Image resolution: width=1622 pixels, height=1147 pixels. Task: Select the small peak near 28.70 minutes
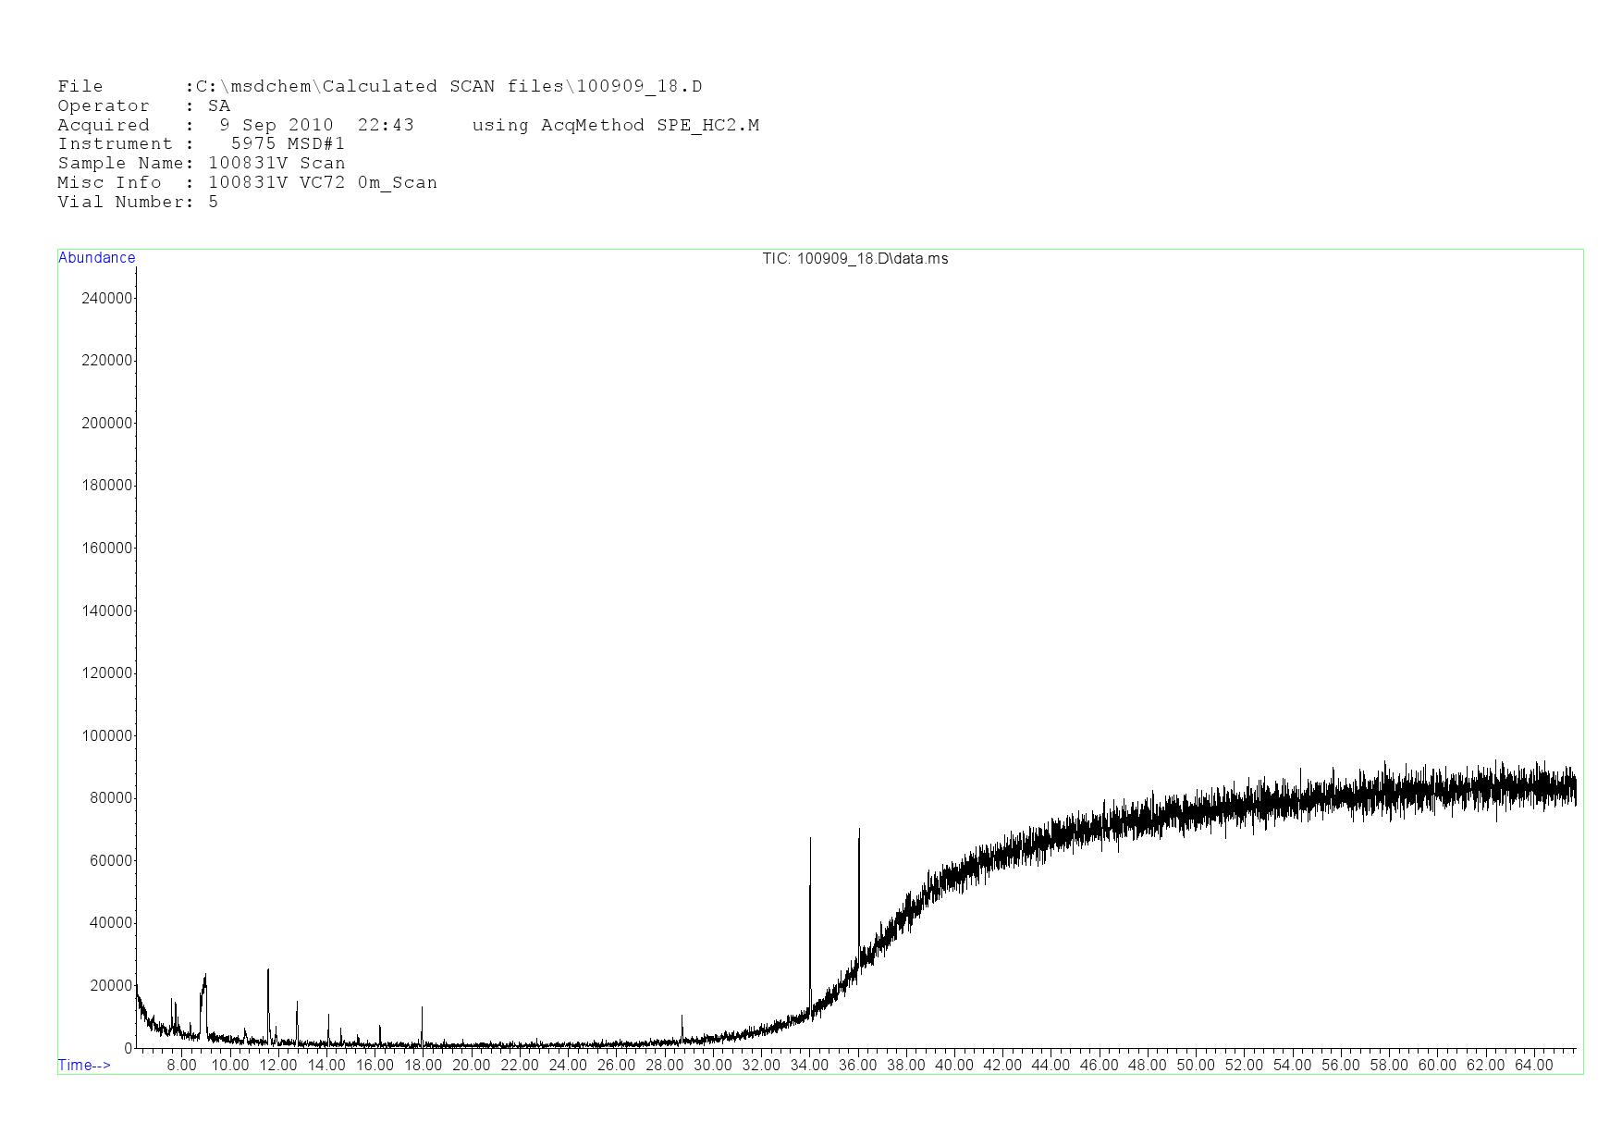[682, 1027]
